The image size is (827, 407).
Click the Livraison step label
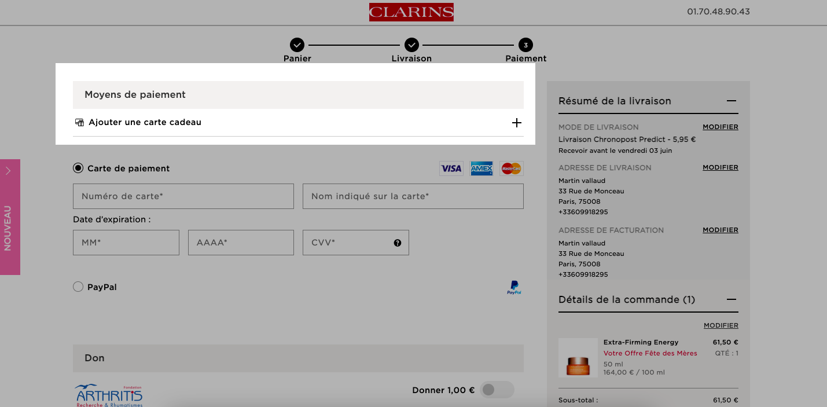pos(411,58)
